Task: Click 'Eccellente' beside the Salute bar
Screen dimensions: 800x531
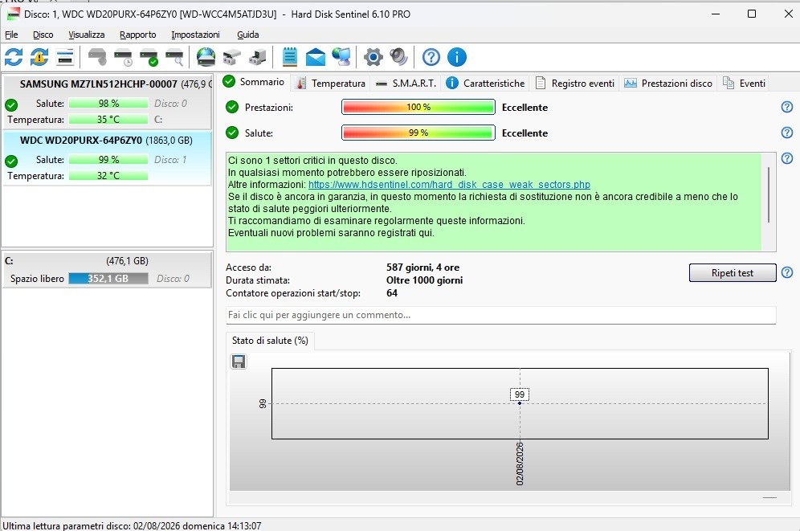Action: (x=524, y=133)
